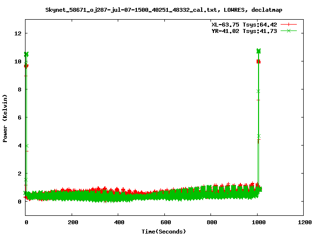Click y-axis tick label 2
Screen dimensions: 314x236
(20, 174)
